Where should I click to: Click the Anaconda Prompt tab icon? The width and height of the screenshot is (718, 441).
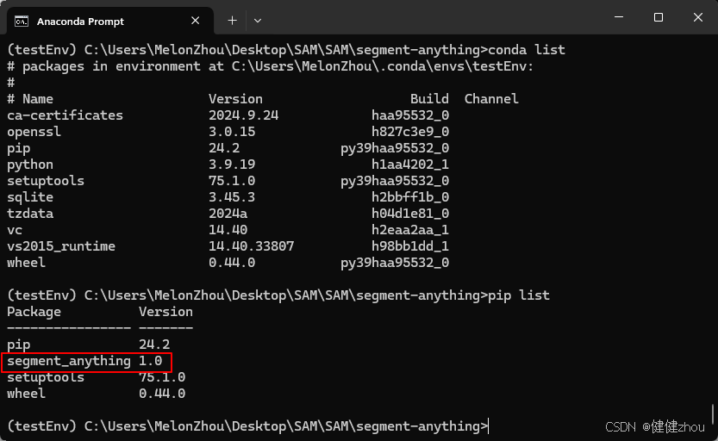tap(22, 21)
